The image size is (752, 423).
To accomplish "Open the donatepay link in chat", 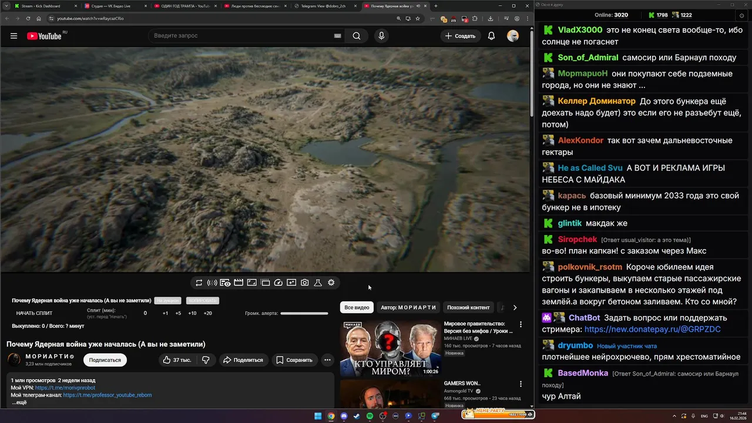I will coord(652,330).
